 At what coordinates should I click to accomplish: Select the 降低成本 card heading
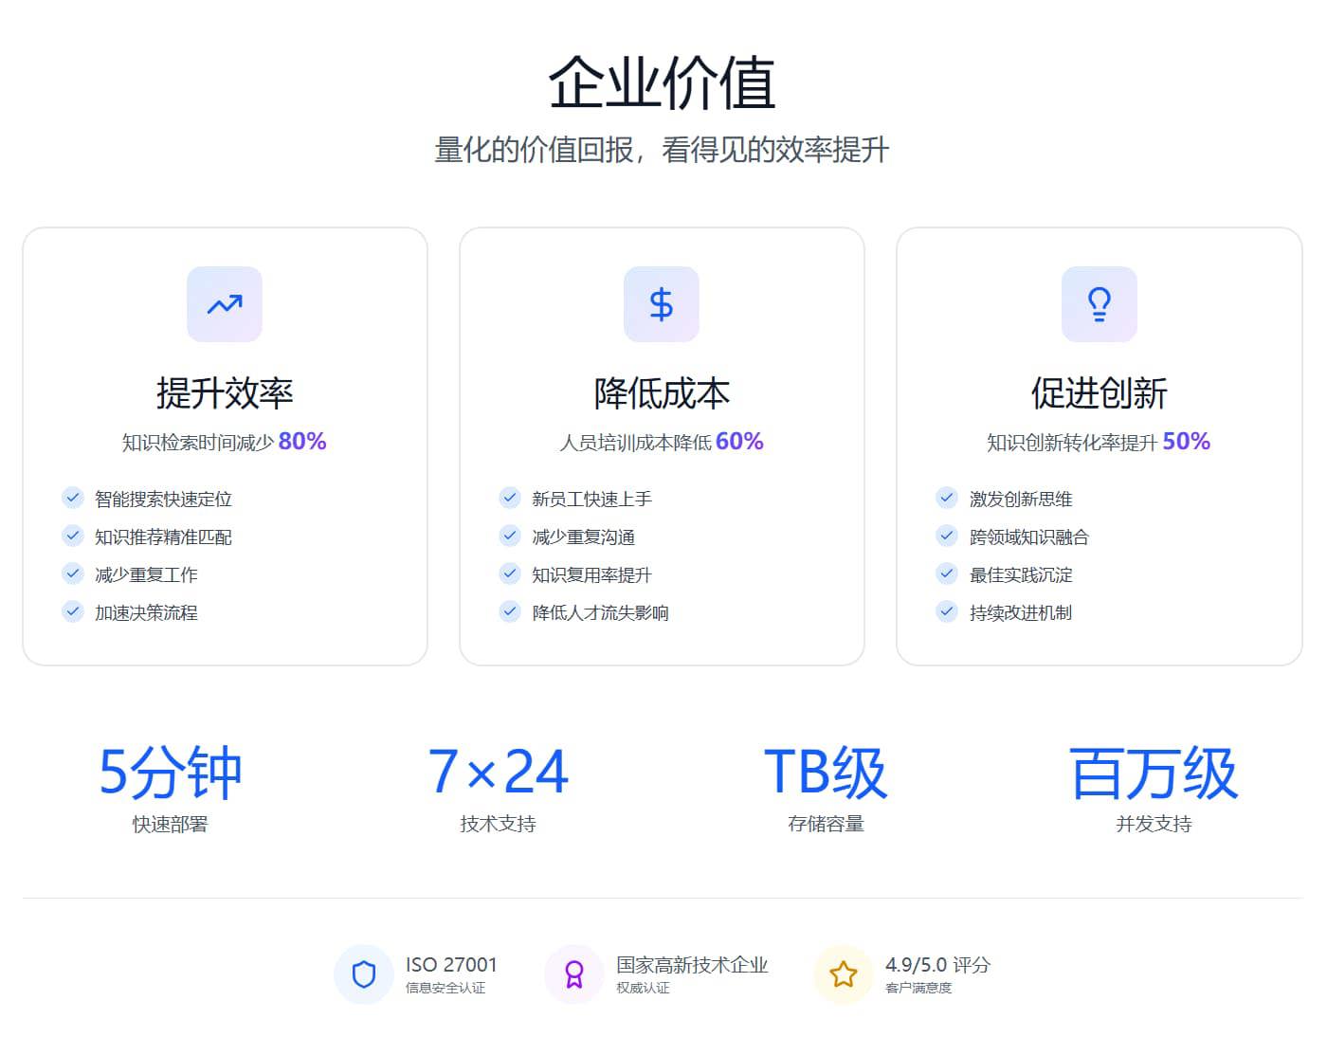(662, 393)
